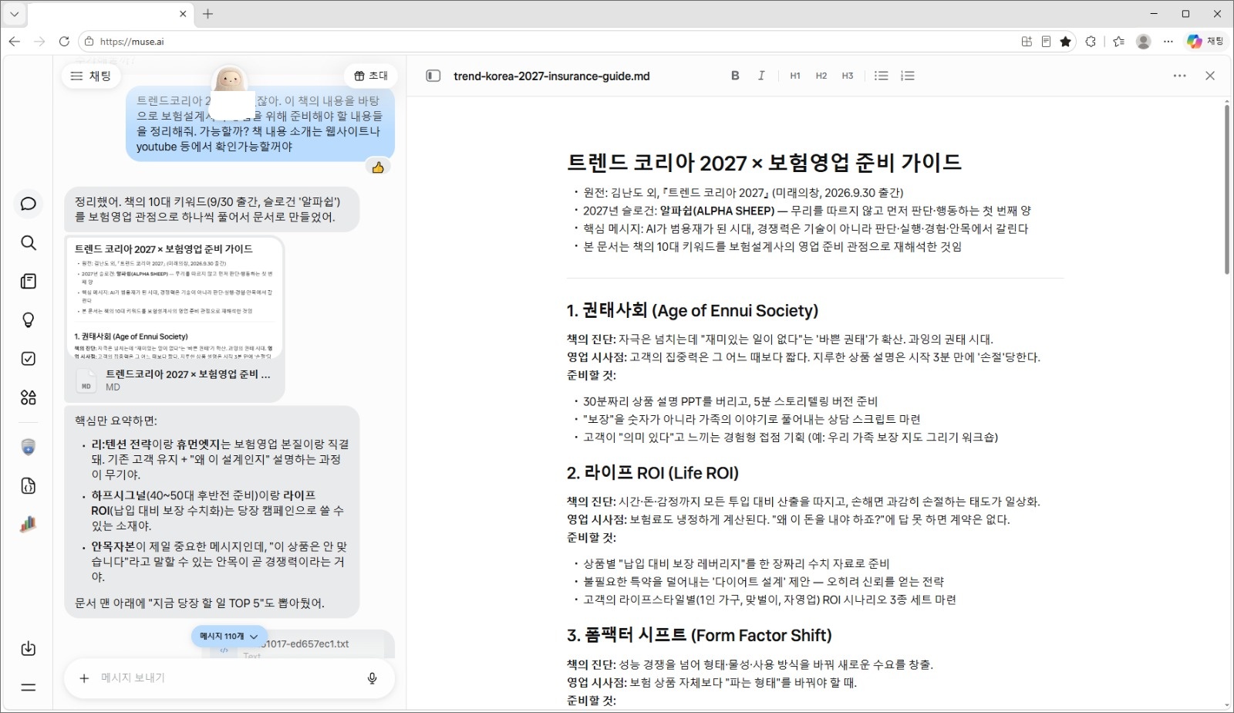Toggle the document side panel icon
Viewport: 1234px width, 713px height.
433,76
